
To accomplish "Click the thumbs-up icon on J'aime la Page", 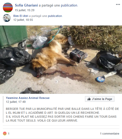I will coord(89,99).
